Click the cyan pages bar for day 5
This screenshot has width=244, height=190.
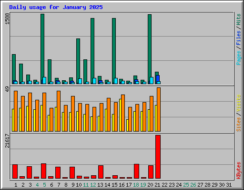coord(44,81)
